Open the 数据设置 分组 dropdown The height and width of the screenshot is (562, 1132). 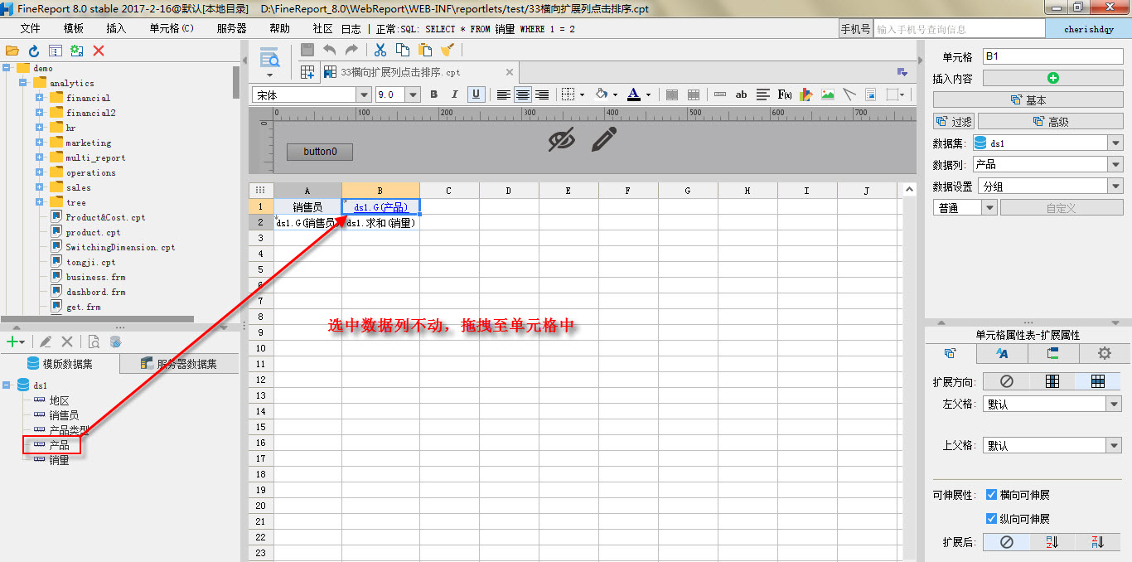[1115, 187]
